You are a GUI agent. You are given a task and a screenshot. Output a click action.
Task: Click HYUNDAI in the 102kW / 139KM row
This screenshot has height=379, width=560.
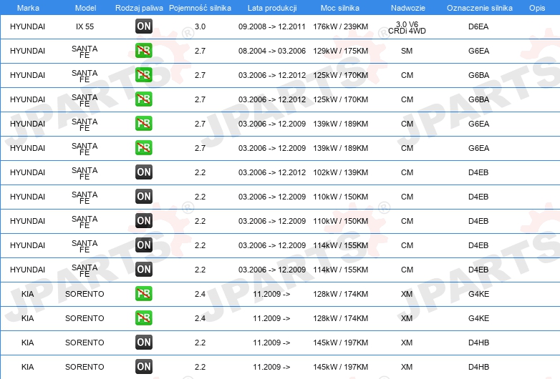coord(27,172)
